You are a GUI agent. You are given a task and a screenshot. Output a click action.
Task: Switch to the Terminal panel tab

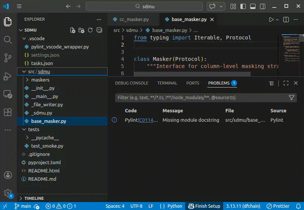[167, 83]
